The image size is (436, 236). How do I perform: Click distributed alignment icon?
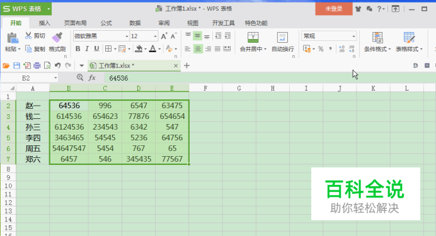[x=227, y=49]
